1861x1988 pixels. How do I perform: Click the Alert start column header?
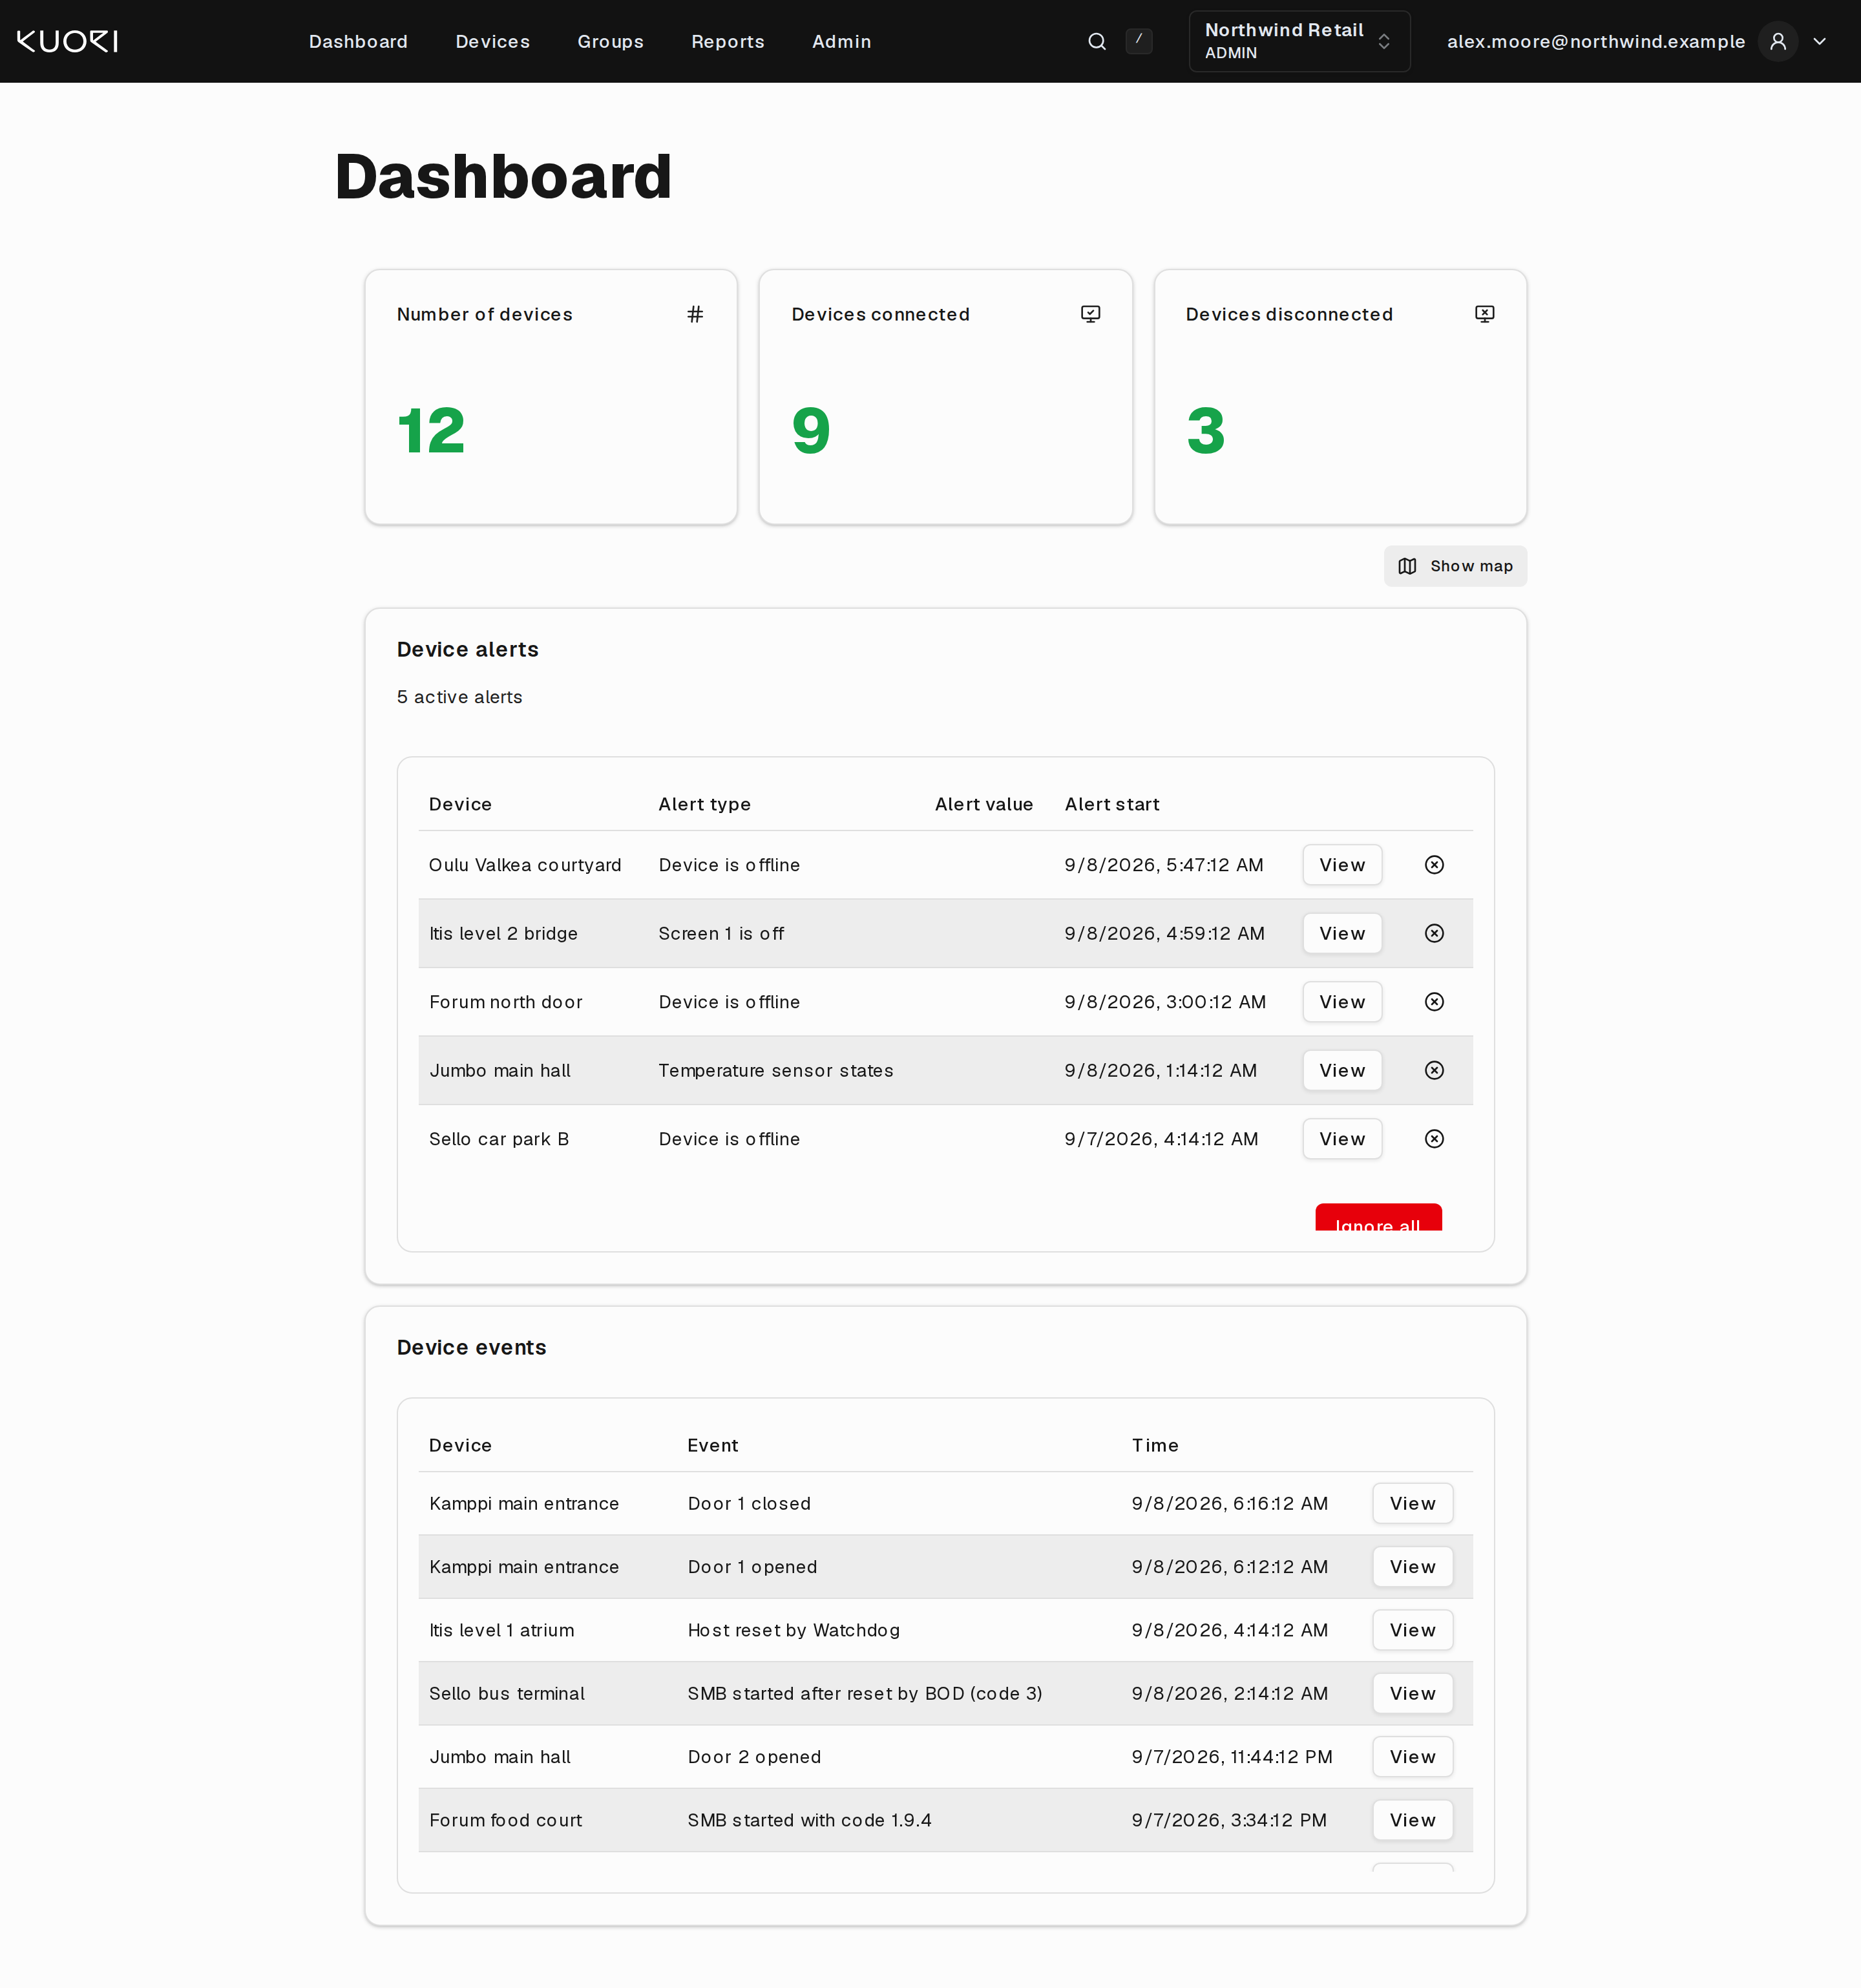coord(1112,804)
